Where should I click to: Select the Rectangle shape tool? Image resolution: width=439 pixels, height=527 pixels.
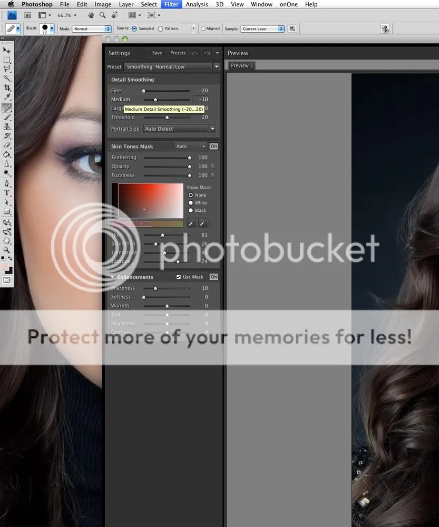pos(7,212)
